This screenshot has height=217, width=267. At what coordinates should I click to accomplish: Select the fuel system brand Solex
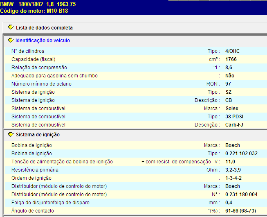[232, 108]
